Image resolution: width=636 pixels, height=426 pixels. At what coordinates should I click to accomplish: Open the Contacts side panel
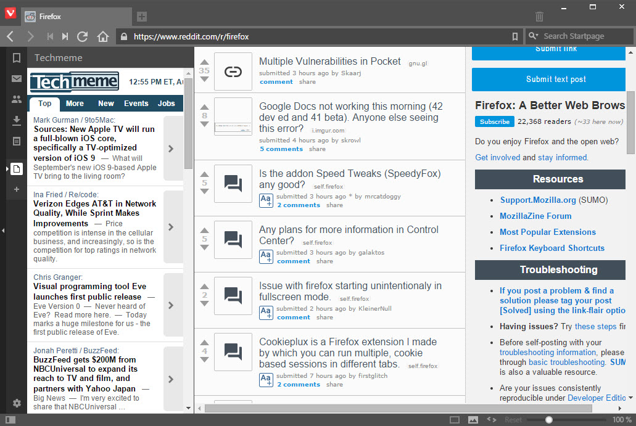point(17,99)
